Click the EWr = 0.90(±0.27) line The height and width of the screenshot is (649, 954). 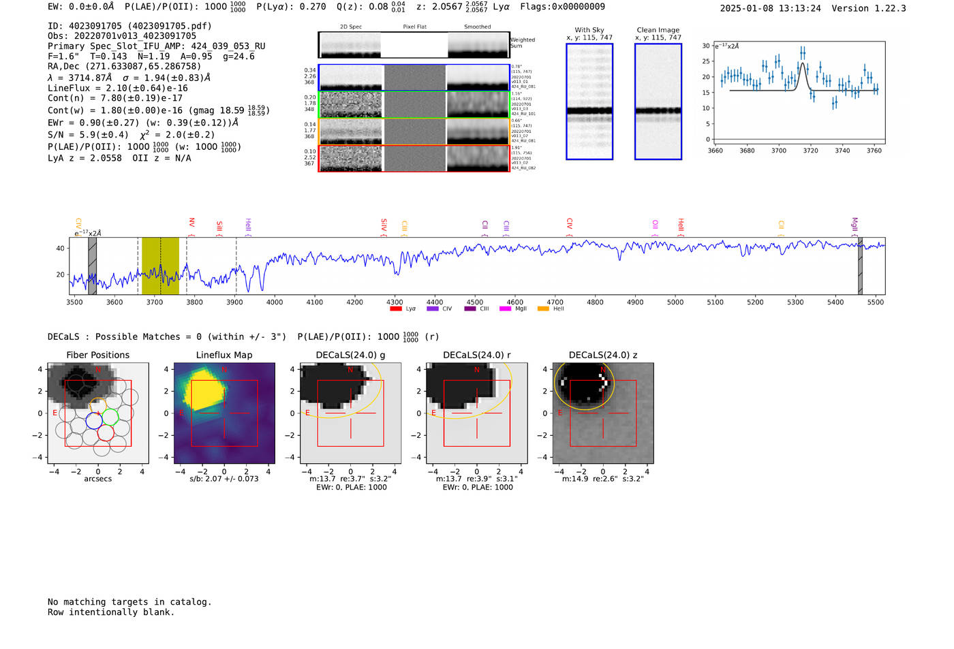tap(143, 123)
